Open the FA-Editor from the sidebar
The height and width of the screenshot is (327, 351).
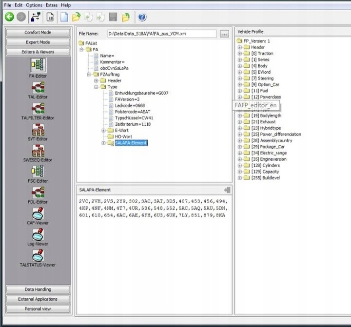[38, 66]
